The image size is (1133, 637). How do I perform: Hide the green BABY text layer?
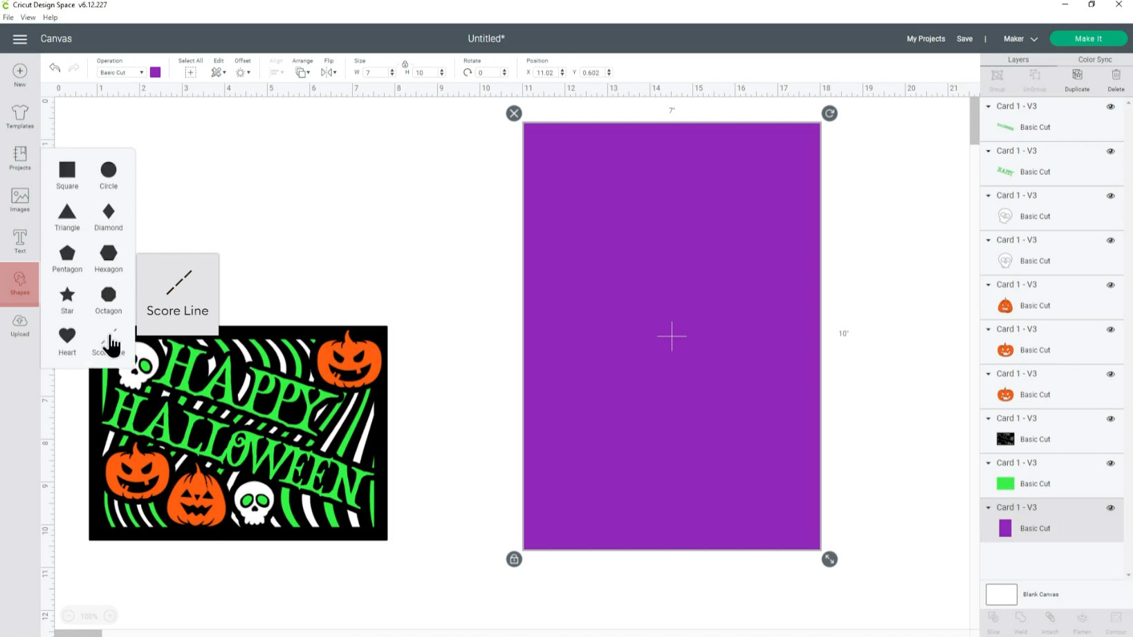1110,151
